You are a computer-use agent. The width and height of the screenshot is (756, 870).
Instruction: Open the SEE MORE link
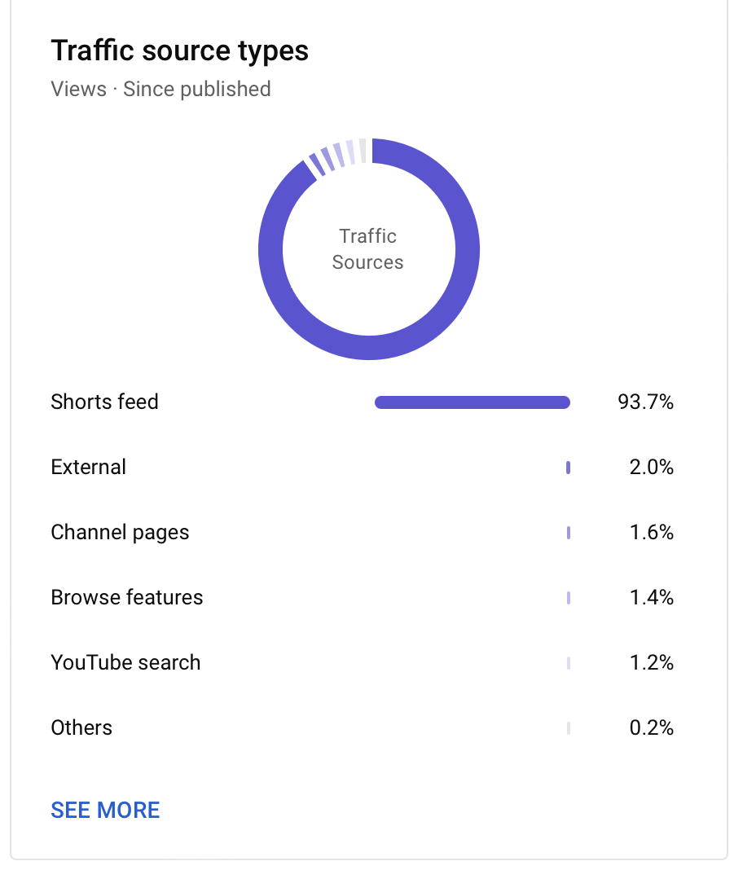(105, 810)
